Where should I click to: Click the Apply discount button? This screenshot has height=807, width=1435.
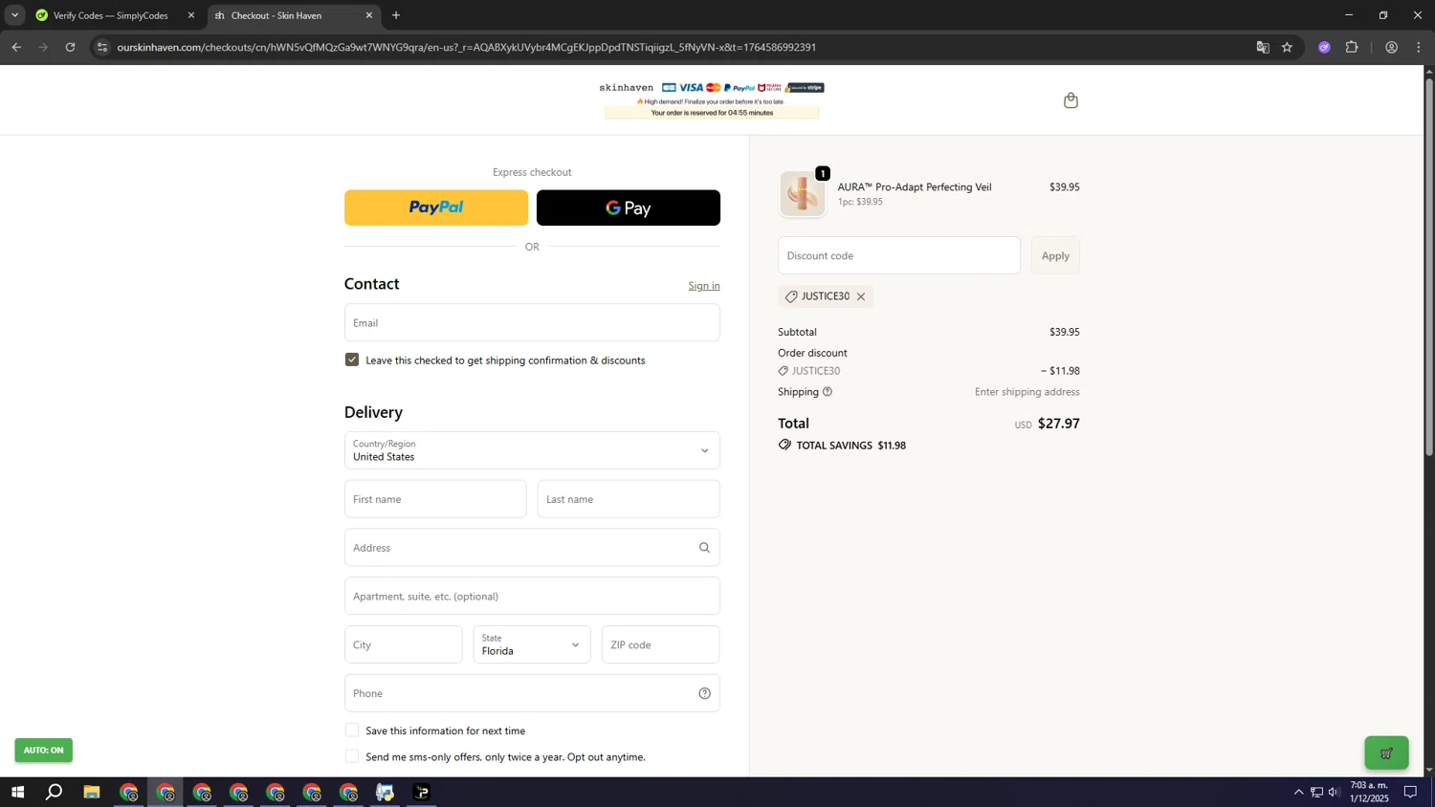[1055, 255]
